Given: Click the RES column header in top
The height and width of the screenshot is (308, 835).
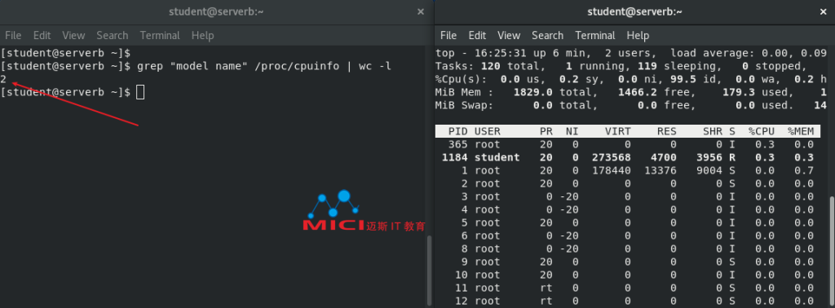Looking at the screenshot, I should coord(667,131).
